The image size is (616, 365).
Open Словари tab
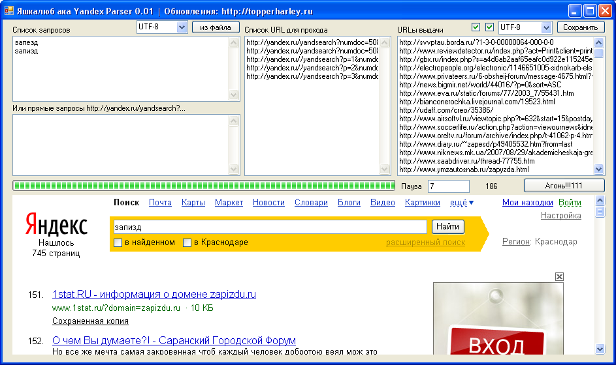pyautogui.click(x=311, y=202)
